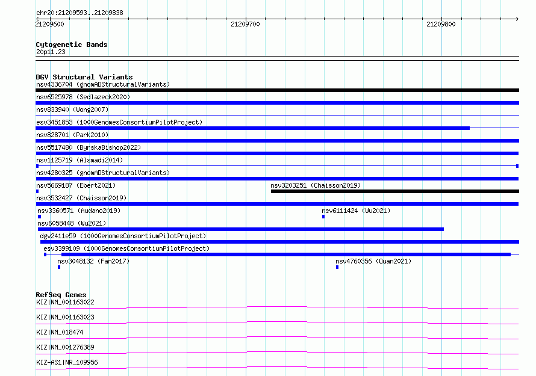Open the nsv6111424 (Wu2021) label
The image size is (536, 376).
[356, 211]
